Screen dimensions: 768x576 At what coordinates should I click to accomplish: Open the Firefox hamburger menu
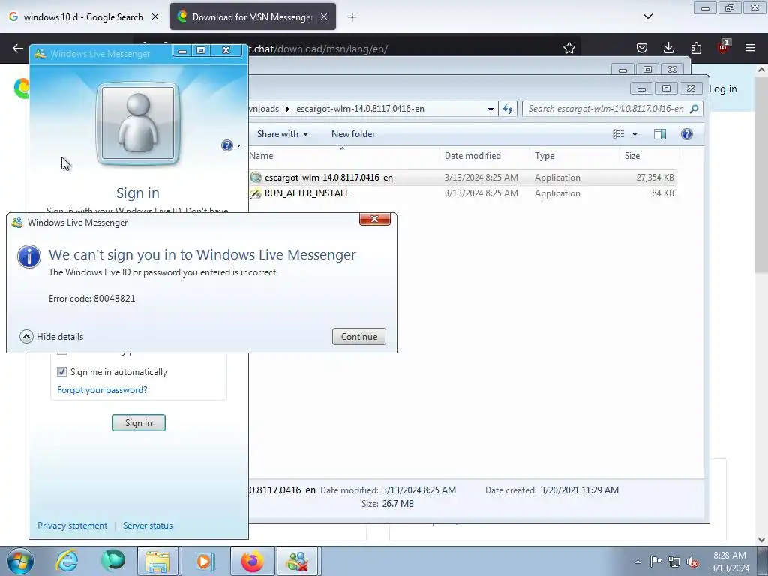[750, 48]
